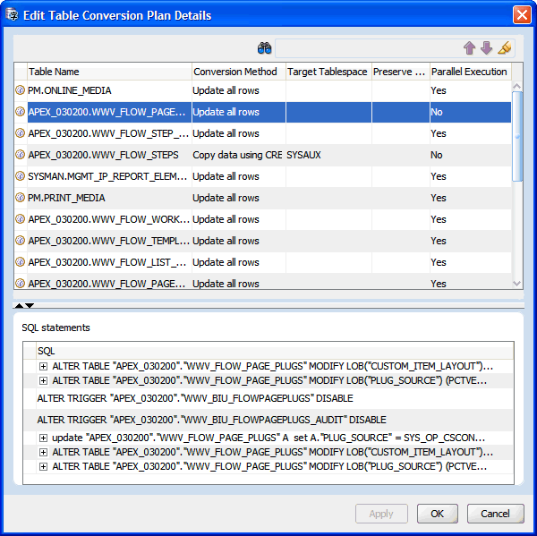Click the WWV_FLOW_STEP_ row icon
537x536 pixels.
click(21, 133)
